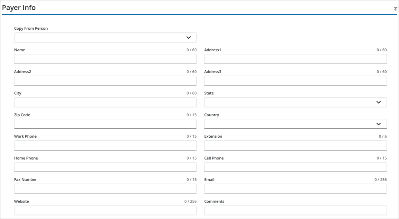Focus the Comments text box
This screenshot has height=219, width=399.
click(x=295, y=210)
